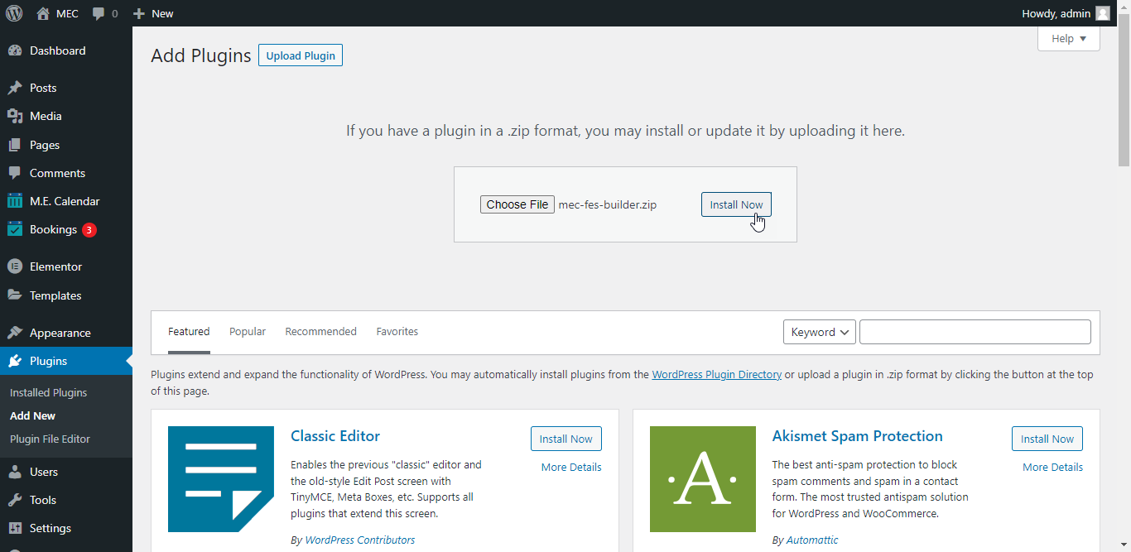Open More Details for Akismet Spam Protection
This screenshot has height=552, width=1131.
click(x=1052, y=467)
